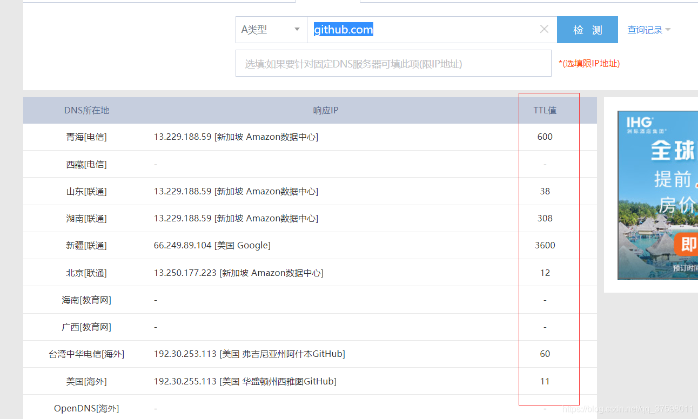
Task: Open the A类型 record type dropdown
Action: (x=271, y=30)
